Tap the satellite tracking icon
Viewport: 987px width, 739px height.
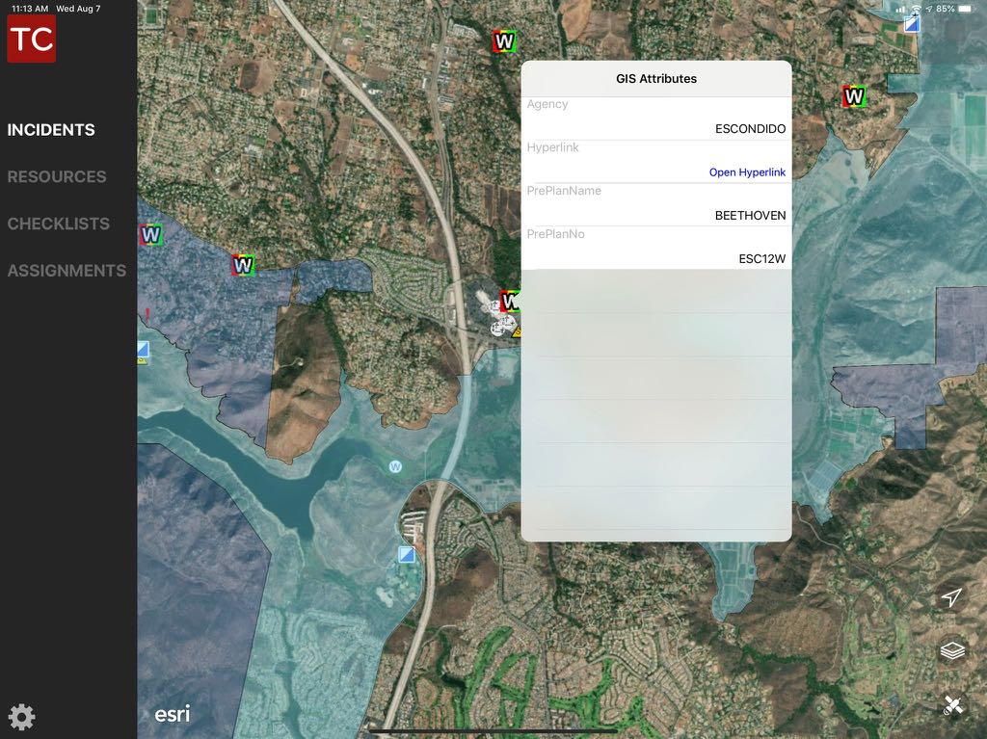[952, 706]
